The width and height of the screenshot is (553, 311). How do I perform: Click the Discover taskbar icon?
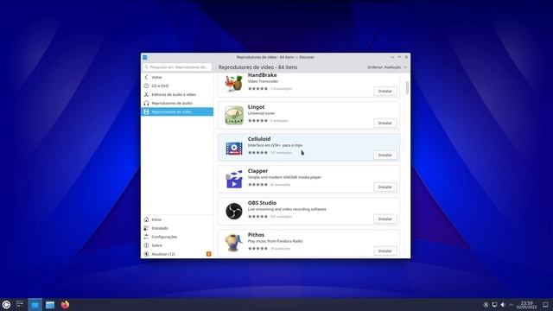35,305
